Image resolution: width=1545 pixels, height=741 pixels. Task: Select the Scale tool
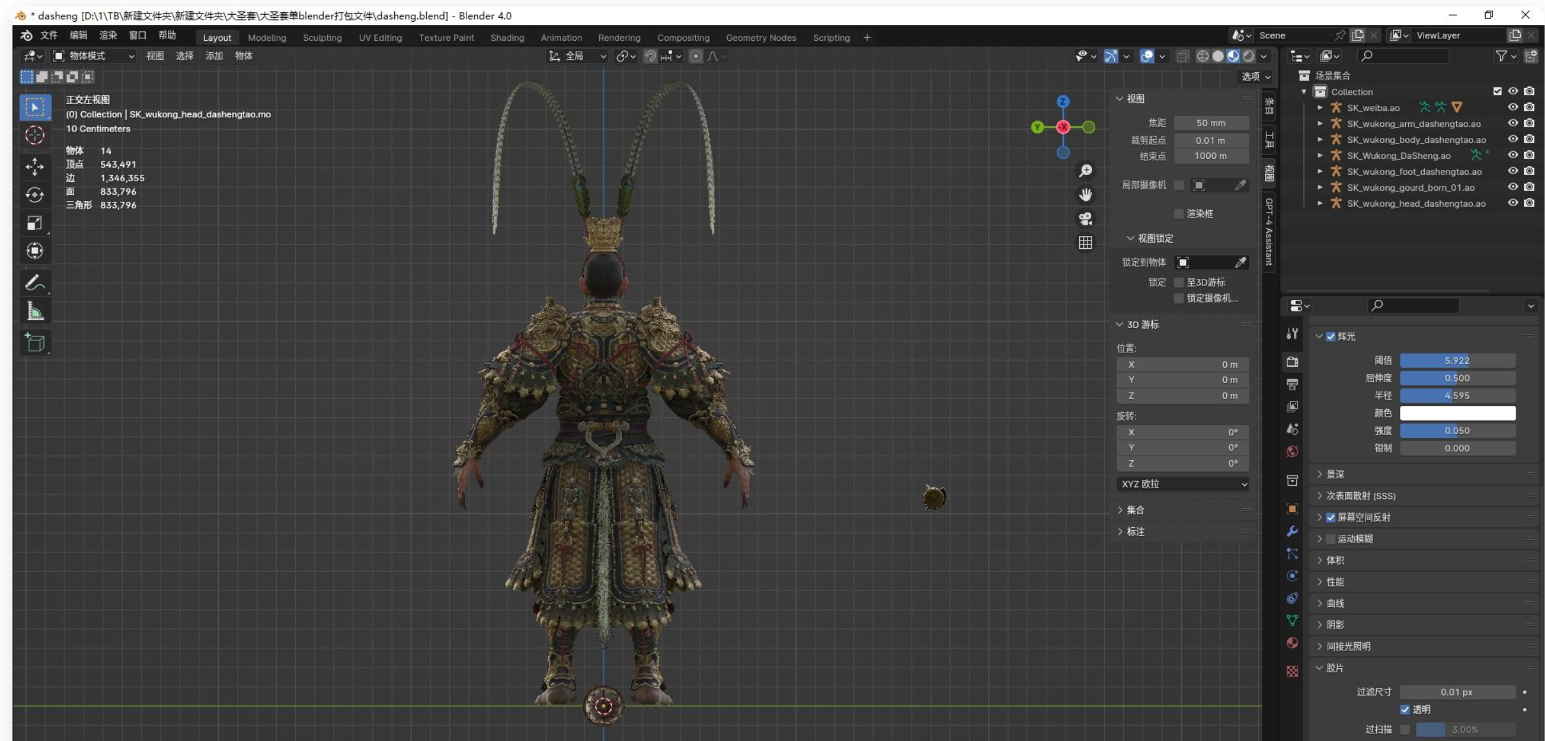pos(35,223)
